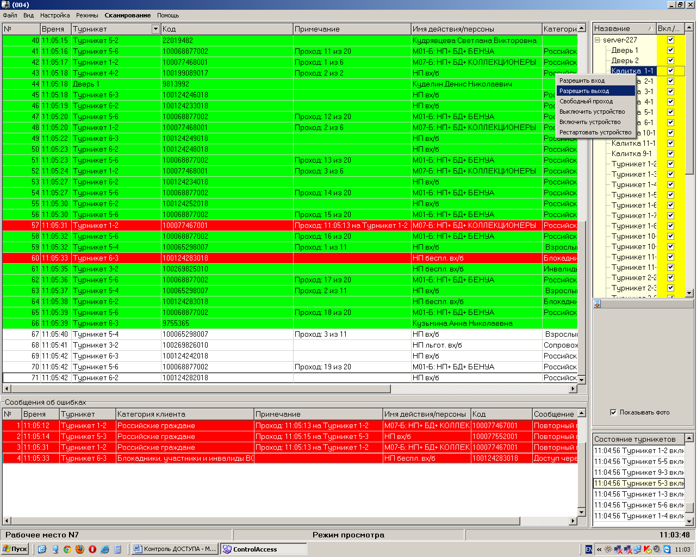Switch to ControlAccess taskbar button

click(x=264, y=549)
